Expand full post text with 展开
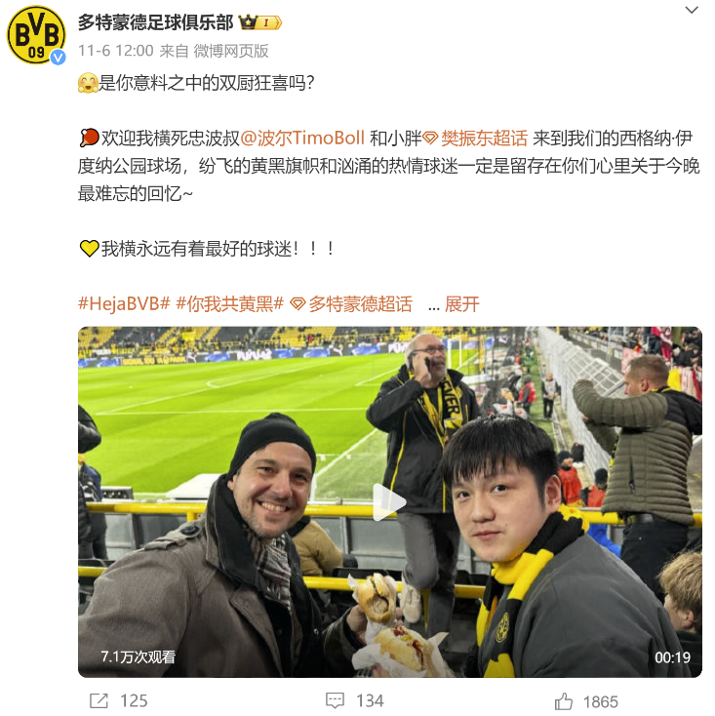This screenshot has width=715, height=716. (x=462, y=303)
